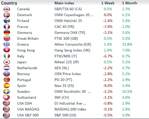
Task: Select the Denmark flag icon
Action: [7, 15]
